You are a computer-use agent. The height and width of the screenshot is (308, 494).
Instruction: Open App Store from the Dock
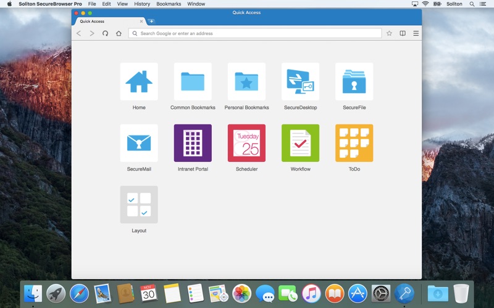click(358, 294)
